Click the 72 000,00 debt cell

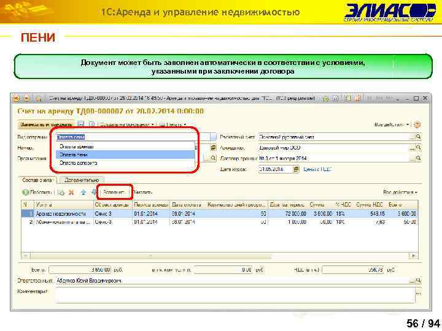pos(287,214)
